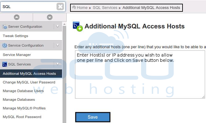Click the Save button
Image resolution: width=206 pixels, height=123 pixels.
coord(93,117)
